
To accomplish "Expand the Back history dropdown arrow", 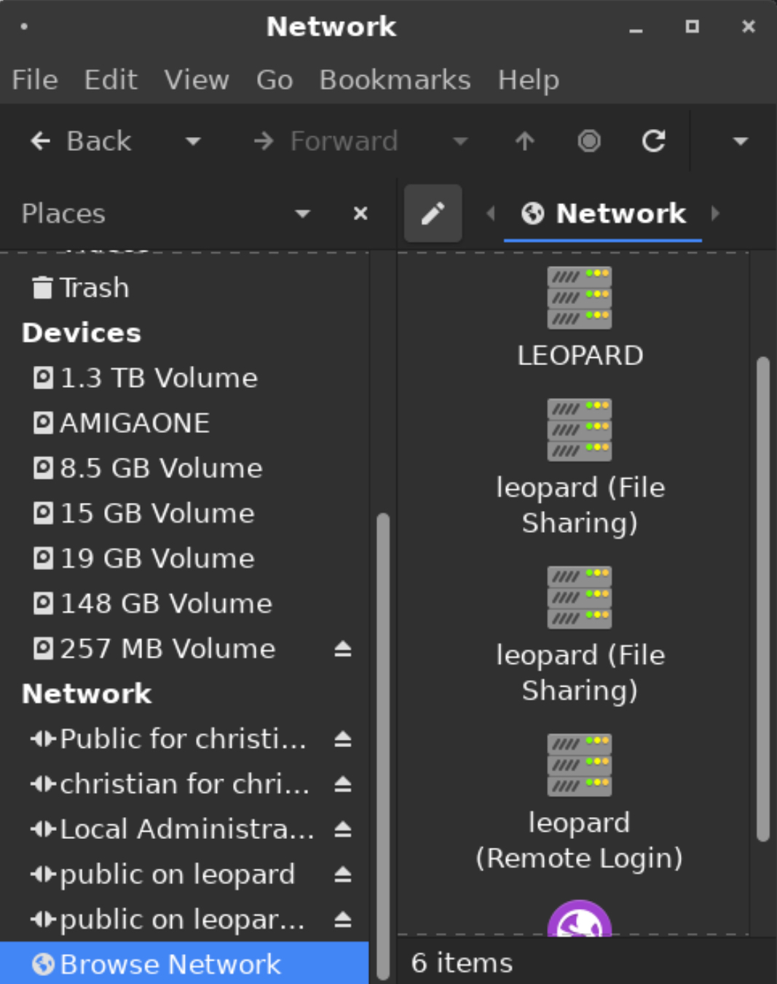I will (x=193, y=141).
